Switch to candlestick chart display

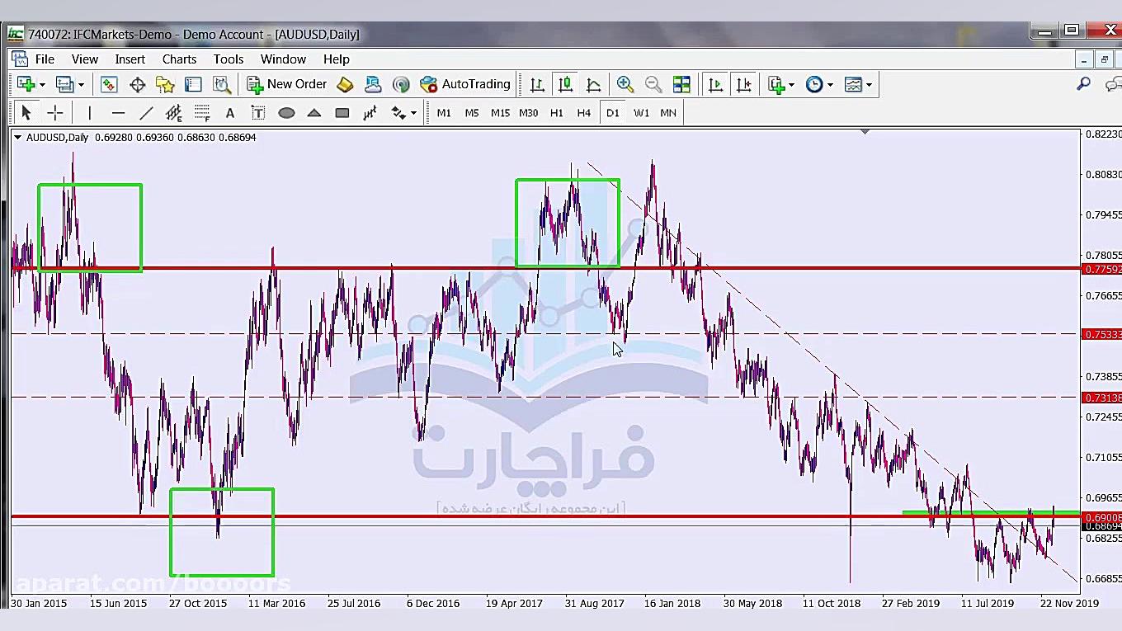click(565, 84)
